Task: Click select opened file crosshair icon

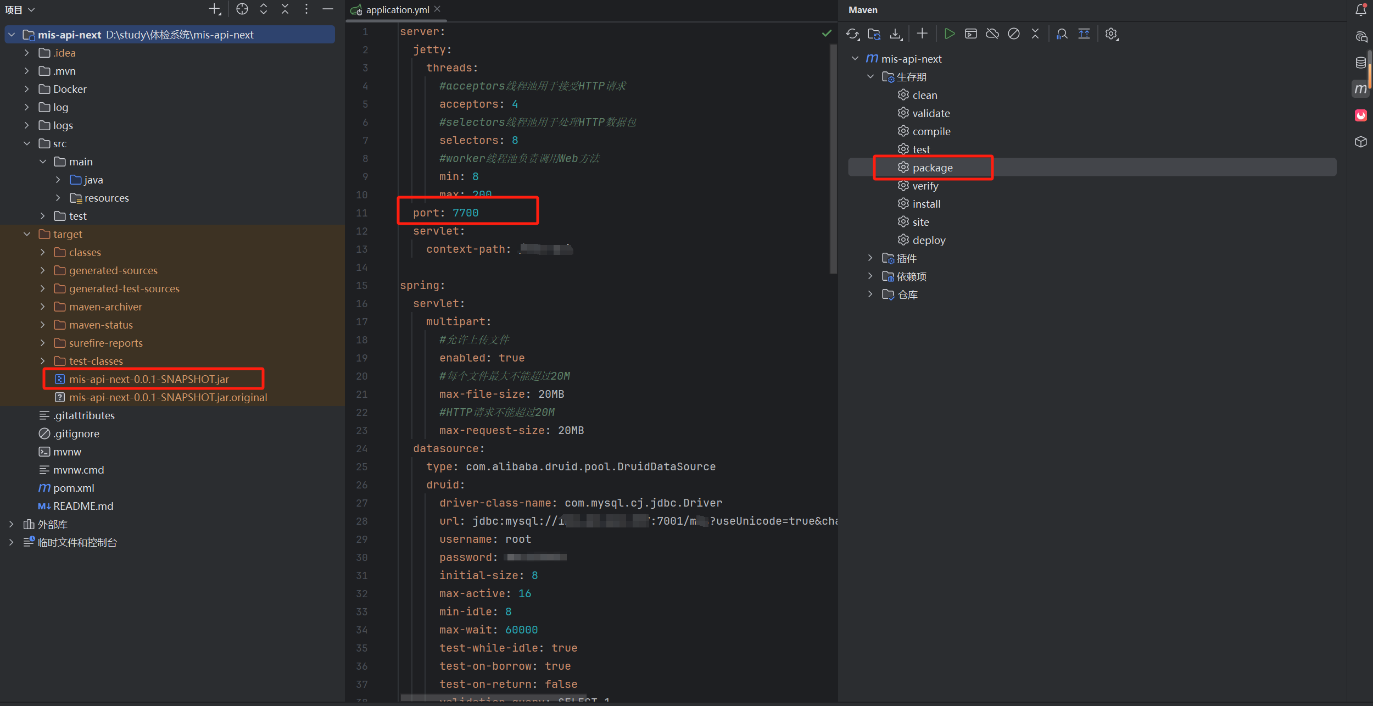Action: [242, 9]
